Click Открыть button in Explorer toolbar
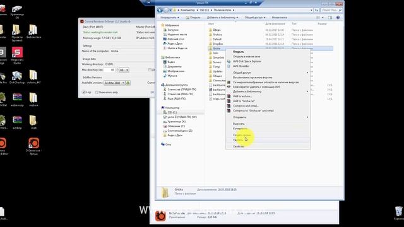The image size is (404, 227). 193,18
